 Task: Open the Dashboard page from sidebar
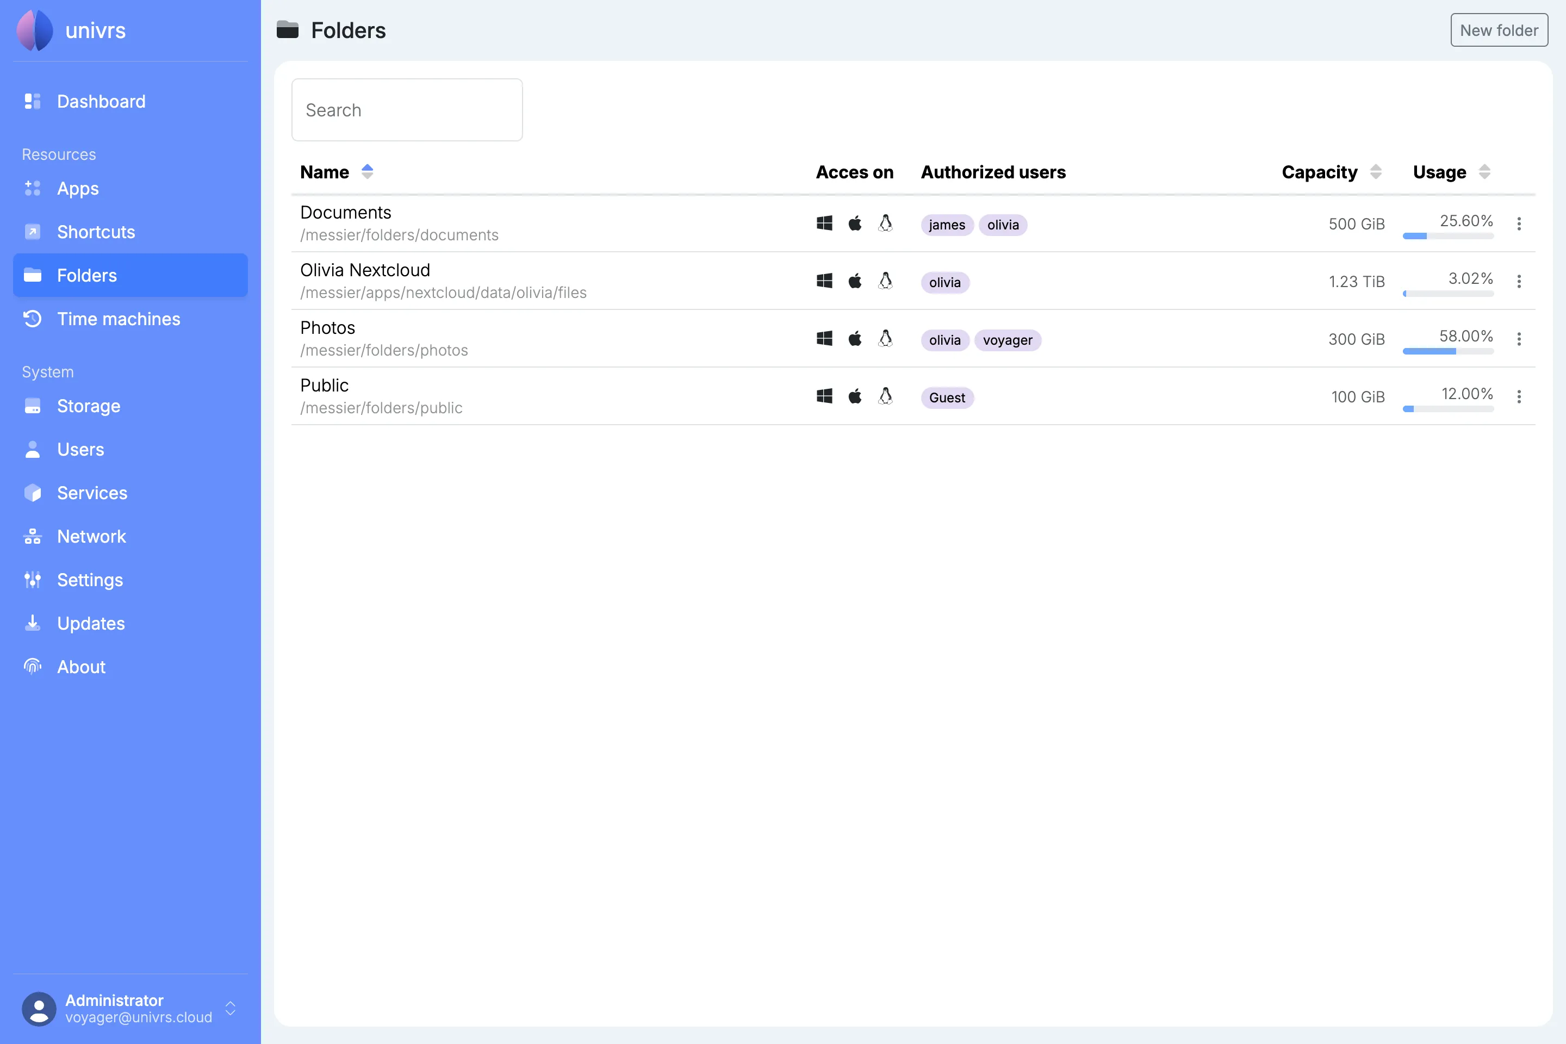click(x=130, y=101)
